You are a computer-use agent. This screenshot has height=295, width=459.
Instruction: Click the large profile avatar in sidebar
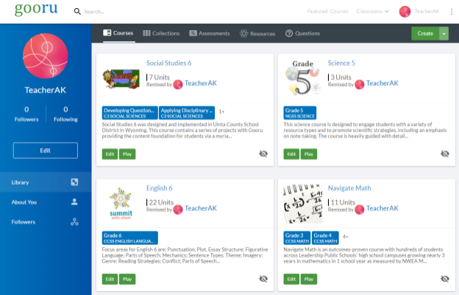point(46,56)
